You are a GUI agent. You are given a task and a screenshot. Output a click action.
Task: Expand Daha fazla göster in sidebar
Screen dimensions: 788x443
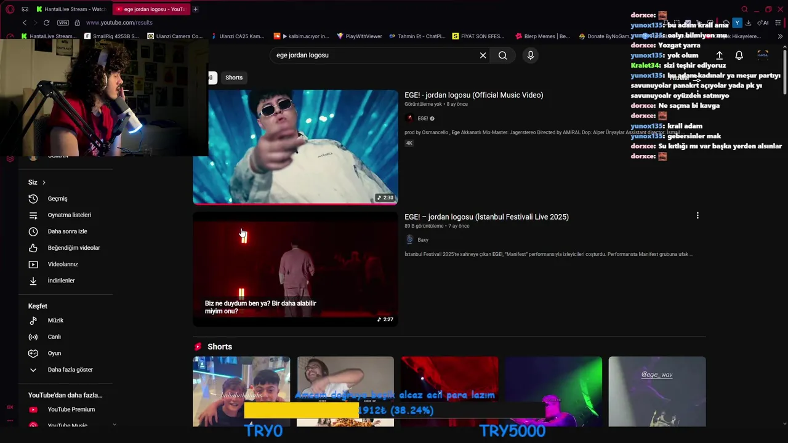[x=66, y=370]
